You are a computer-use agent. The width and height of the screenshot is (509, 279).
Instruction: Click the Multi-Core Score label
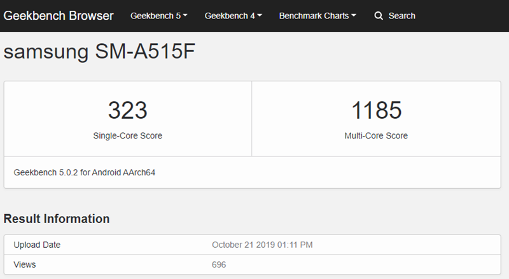pos(376,135)
